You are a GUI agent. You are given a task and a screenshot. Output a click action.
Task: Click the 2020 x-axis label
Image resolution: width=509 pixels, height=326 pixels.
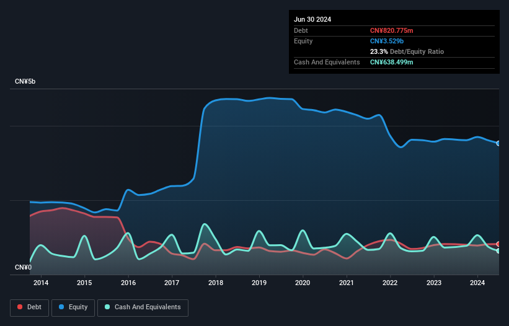click(303, 283)
